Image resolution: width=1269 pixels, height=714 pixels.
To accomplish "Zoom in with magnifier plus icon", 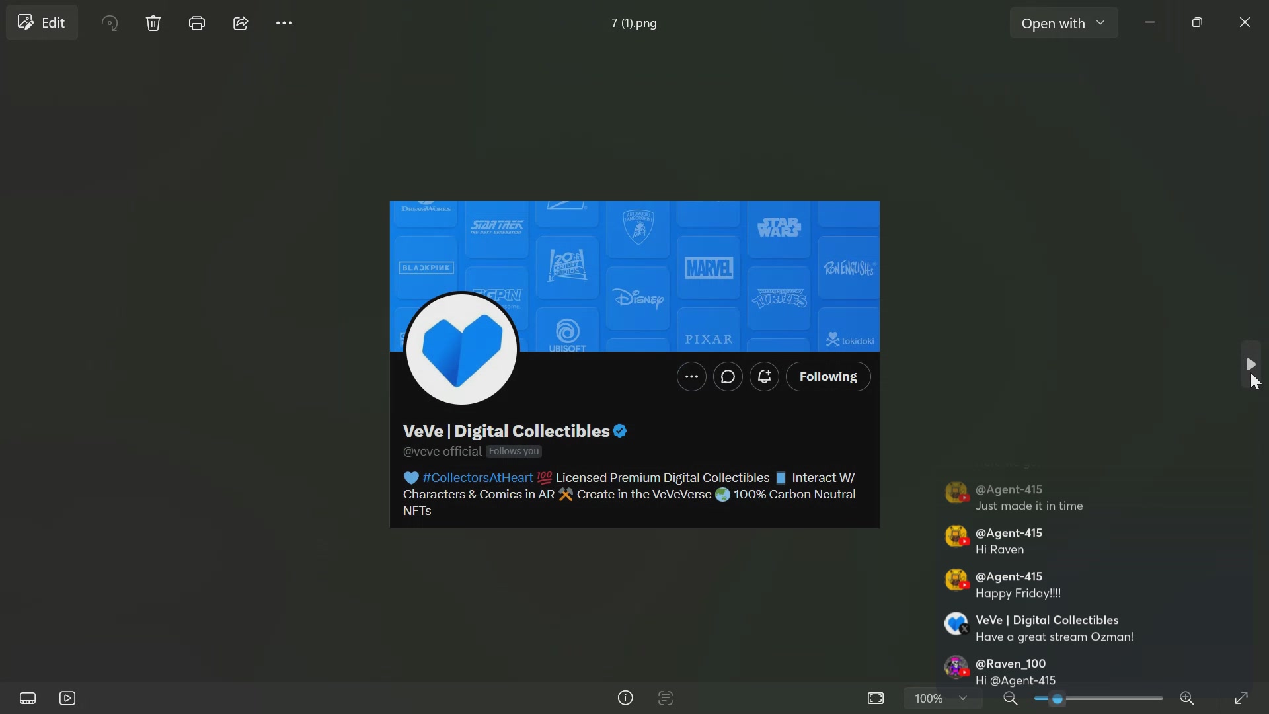I will (x=1187, y=698).
